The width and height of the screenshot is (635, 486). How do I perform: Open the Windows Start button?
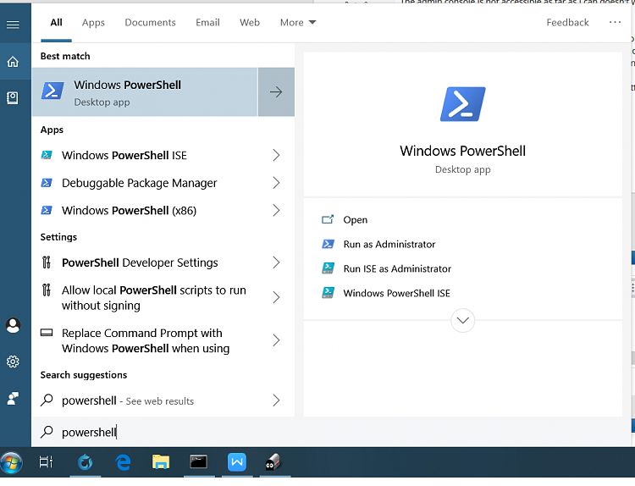click(x=11, y=462)
